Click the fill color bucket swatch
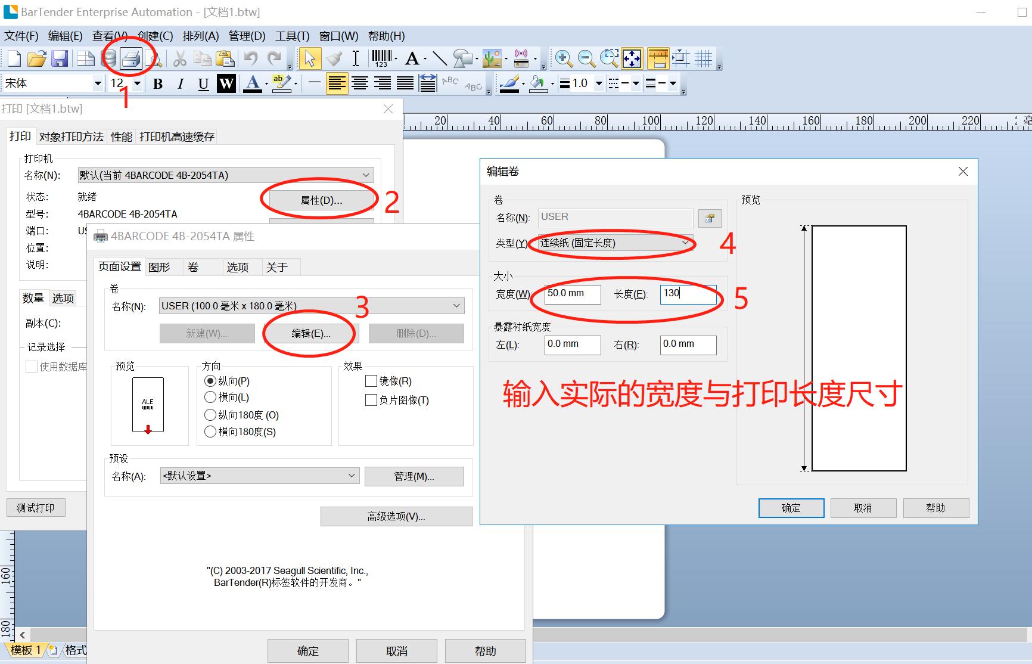This screenshot has width=1032, height=664. pyautogui.click(x=539, y=83)
